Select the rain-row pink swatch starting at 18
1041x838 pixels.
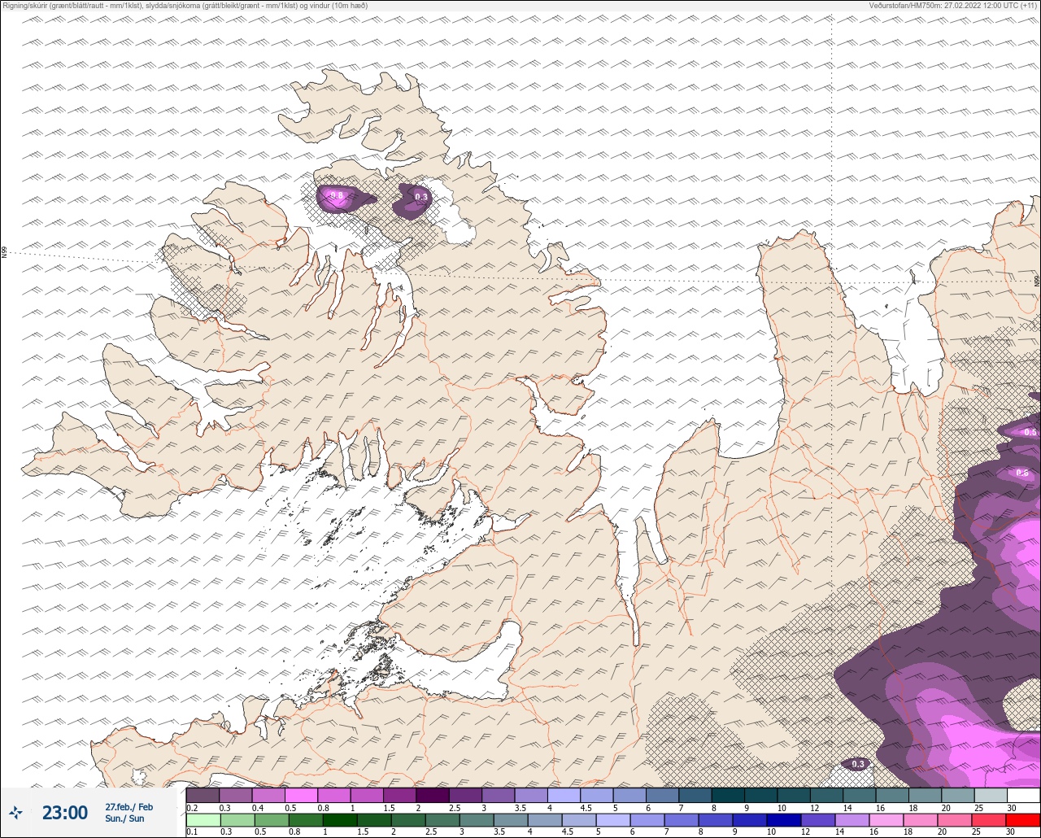click(x=921, y=820)
